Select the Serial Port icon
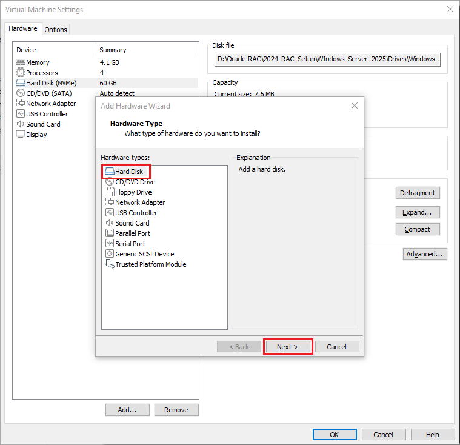The width and height of the screenshot is (460, 445). [110, 244]
